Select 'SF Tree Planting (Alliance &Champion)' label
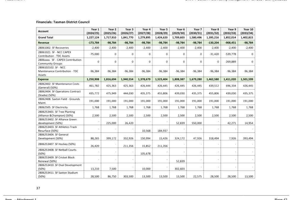 click(x=57, y=113)
